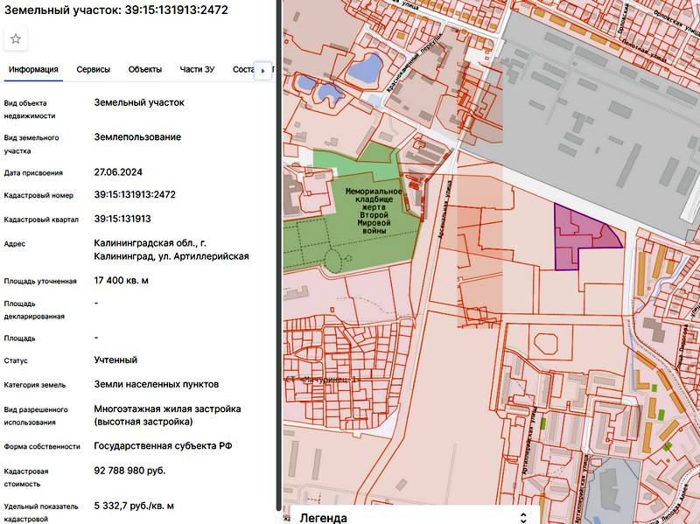
Task: Click the СТ Мичуринец-1 label on the map
Action: click(x=322, y=381)
